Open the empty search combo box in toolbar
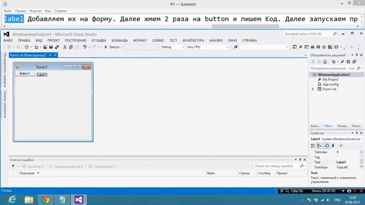365x205 pixels. 263,47
